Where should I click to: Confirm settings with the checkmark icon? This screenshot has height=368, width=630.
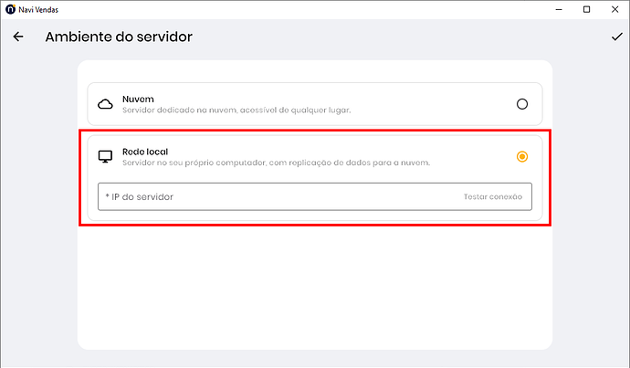[x=615, y=37]
